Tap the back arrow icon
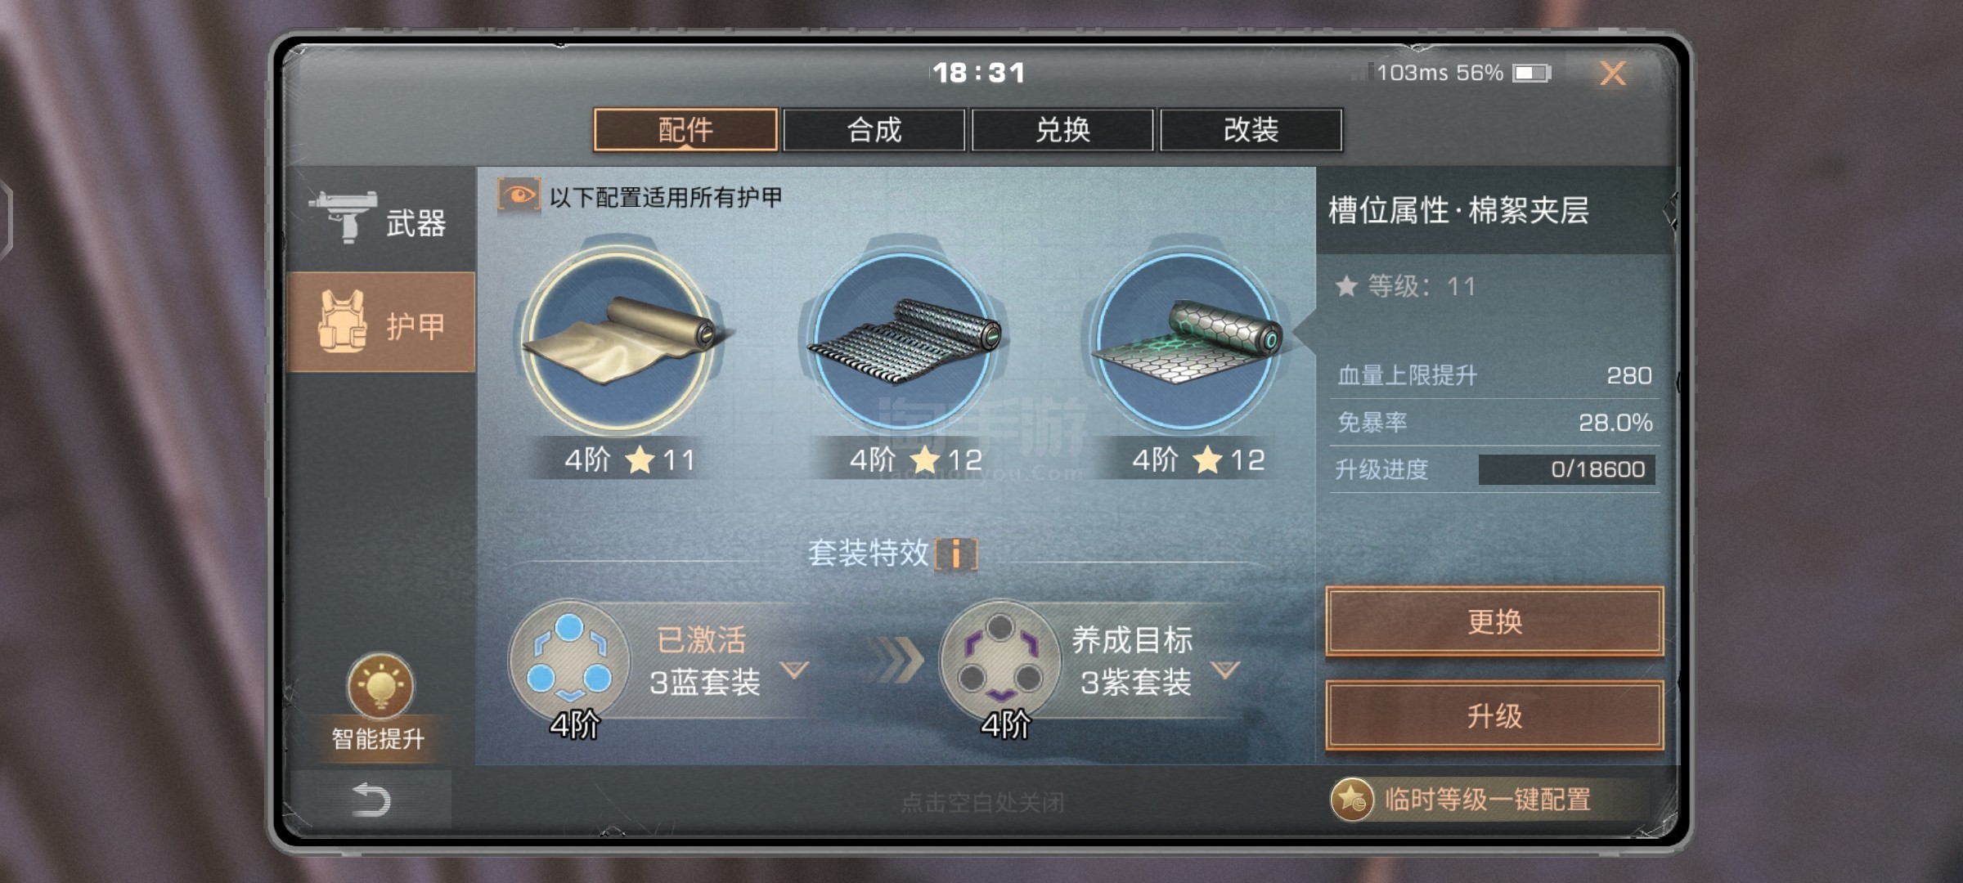 click(x=371, y=800)
